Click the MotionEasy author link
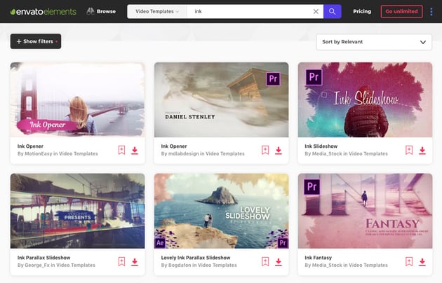442x283 pixels. pos(39,153)
